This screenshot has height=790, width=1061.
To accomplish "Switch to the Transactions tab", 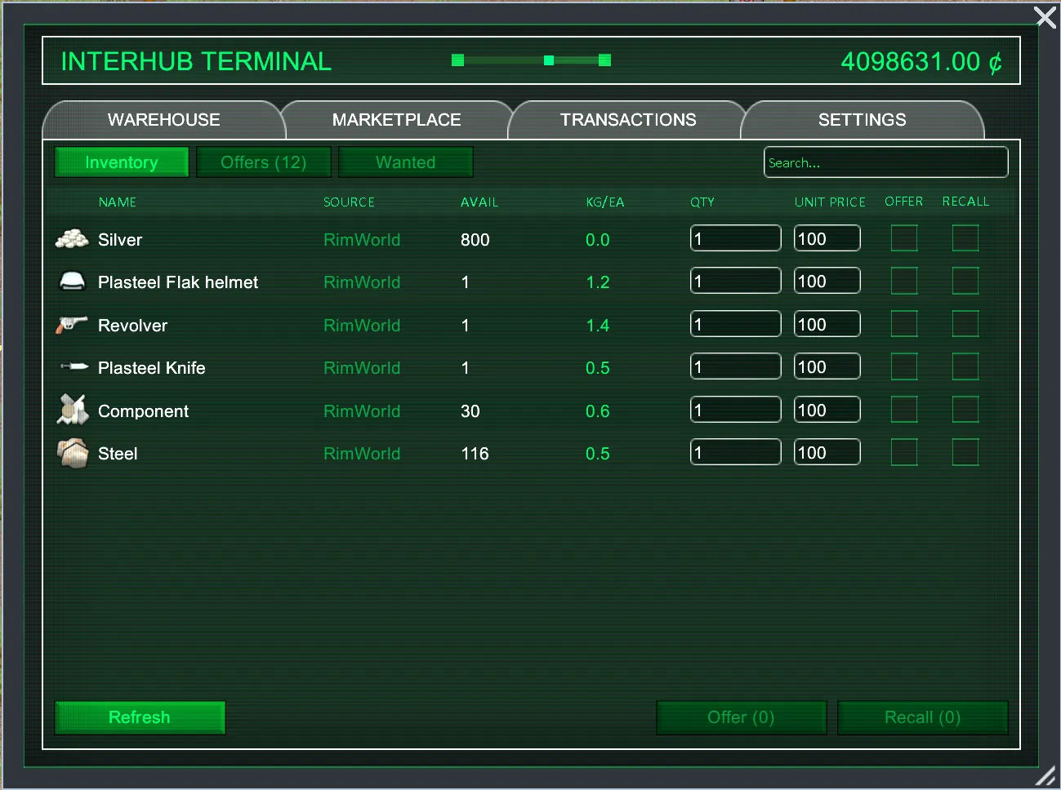I will pos(627,120).
